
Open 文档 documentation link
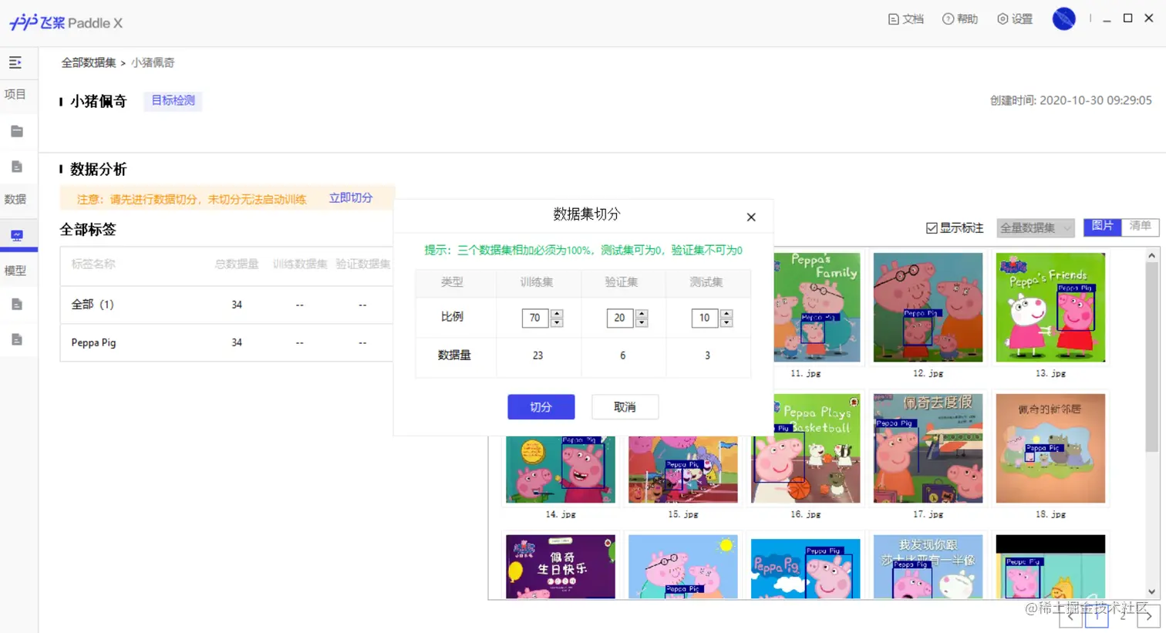[x=906, y=19]
